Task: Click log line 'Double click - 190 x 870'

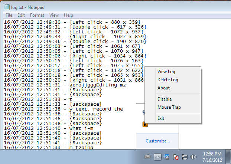Action: (75, 42)
